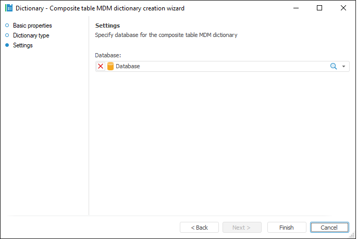Go to the Basic properties step label
The width and height of the screenshot is (357, 239).
[x=32, y=26]
